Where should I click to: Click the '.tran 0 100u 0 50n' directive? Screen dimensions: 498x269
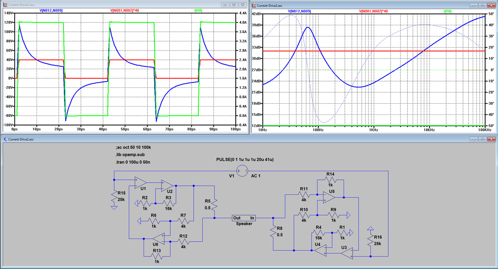coord(133,162)
